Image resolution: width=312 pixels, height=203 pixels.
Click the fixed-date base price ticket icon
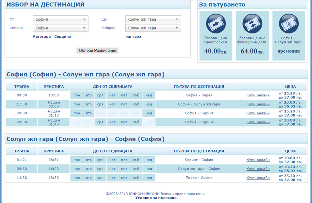click(x=252, y=24)
